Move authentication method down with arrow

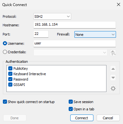pyautogui.click(x=113, y=78)
